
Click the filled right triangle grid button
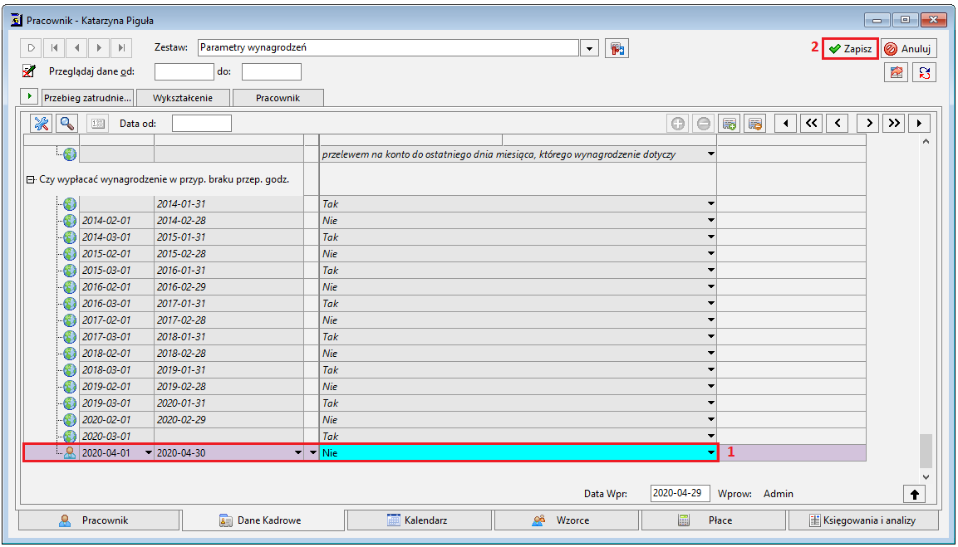(x=920, y=124)
